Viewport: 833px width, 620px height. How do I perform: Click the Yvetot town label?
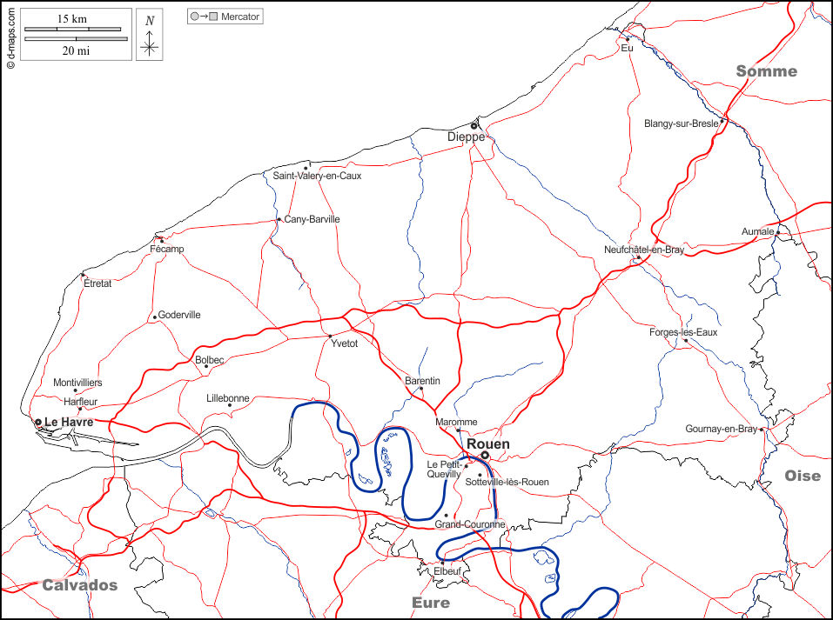coord(344,343)
